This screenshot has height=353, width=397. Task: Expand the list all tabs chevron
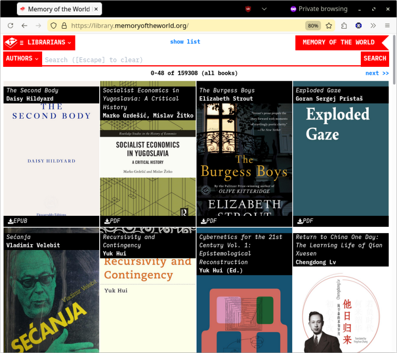(265, 9)
